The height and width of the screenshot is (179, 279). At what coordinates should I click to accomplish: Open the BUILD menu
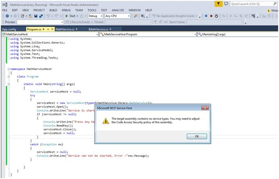pos(53,10)
